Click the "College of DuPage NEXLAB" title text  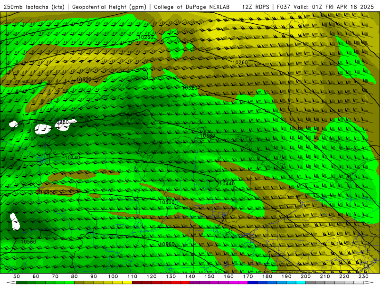(192, 7)
